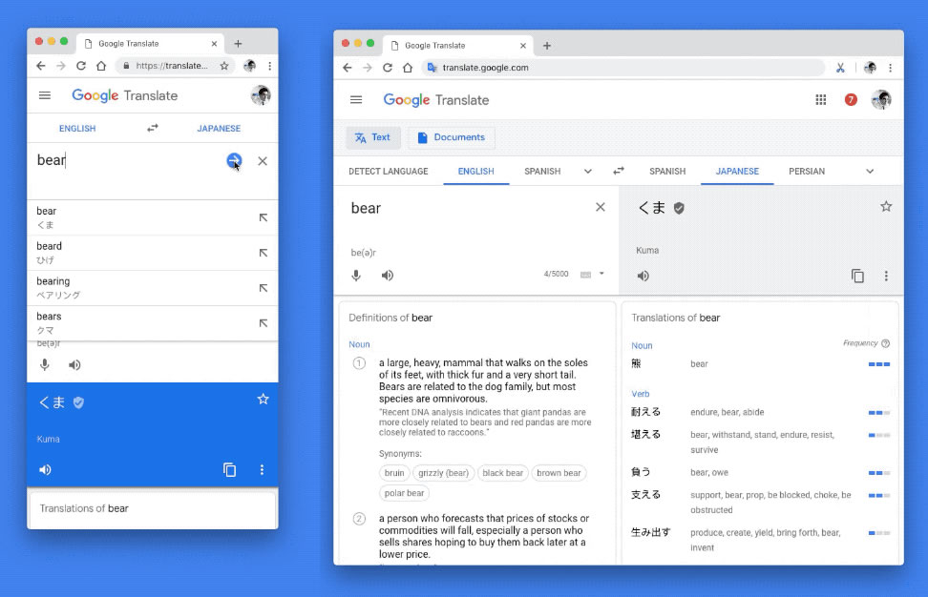This screenshot has height=597, width=928.
Task: Click synonym chip 'black bear'
Action: tap(502, 473)
